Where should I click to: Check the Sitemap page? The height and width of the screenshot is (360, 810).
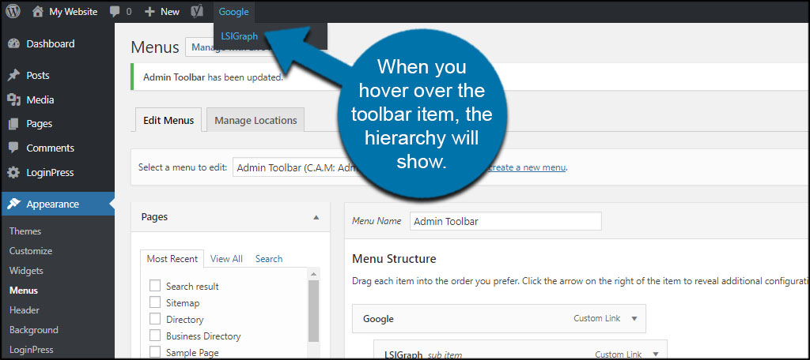[x=155, y=302]
